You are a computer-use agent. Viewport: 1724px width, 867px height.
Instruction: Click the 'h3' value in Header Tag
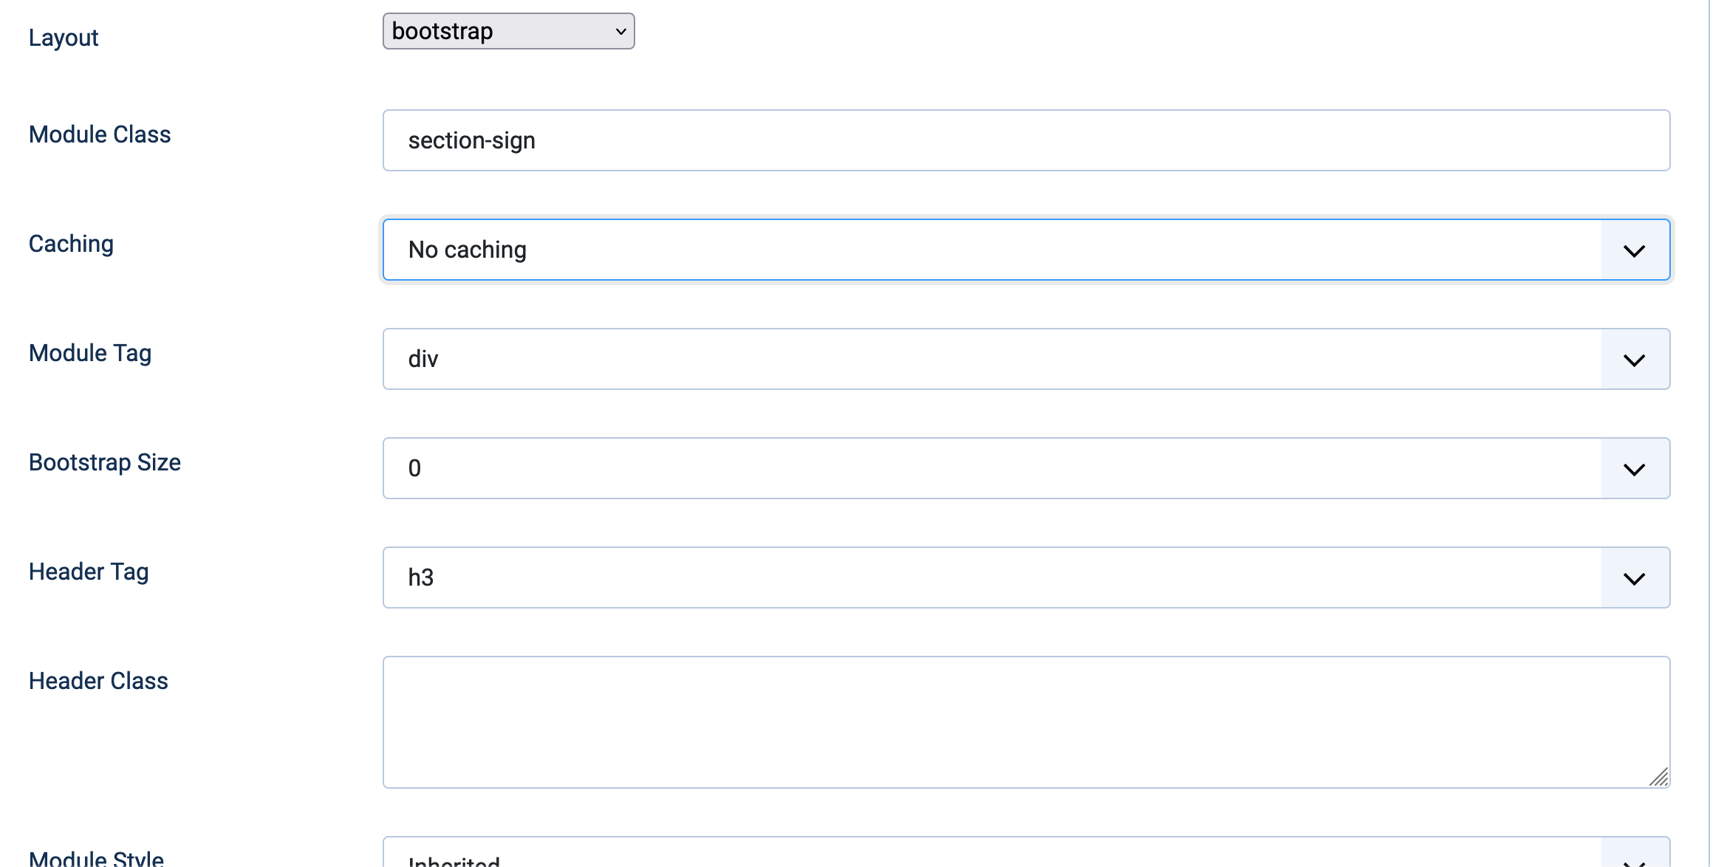click(x=420, y=578)
